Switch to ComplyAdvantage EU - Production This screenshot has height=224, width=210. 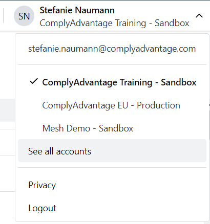tap(111, 105)
